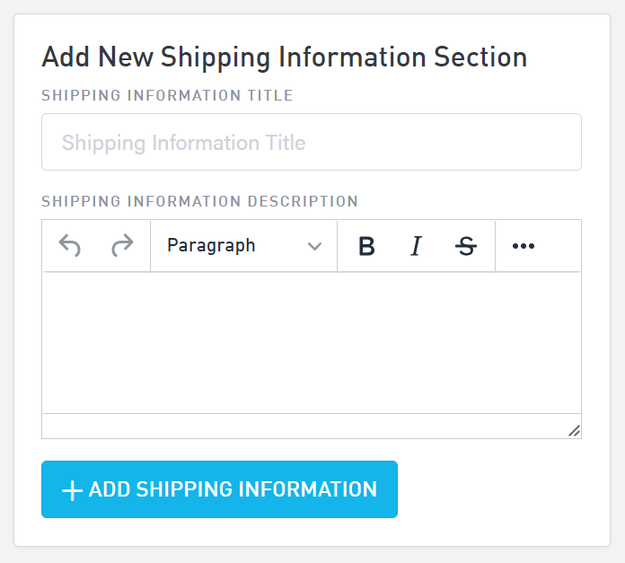Viewport: 625px width, 563px height.
Task: Apply strikethrough formatting
Action: tap(466, 246)
